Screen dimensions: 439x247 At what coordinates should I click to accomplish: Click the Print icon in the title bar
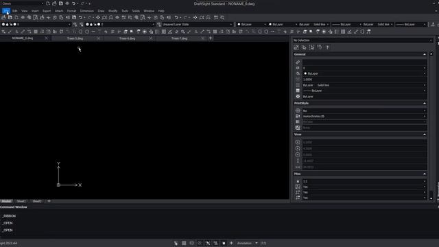point(67,3)
